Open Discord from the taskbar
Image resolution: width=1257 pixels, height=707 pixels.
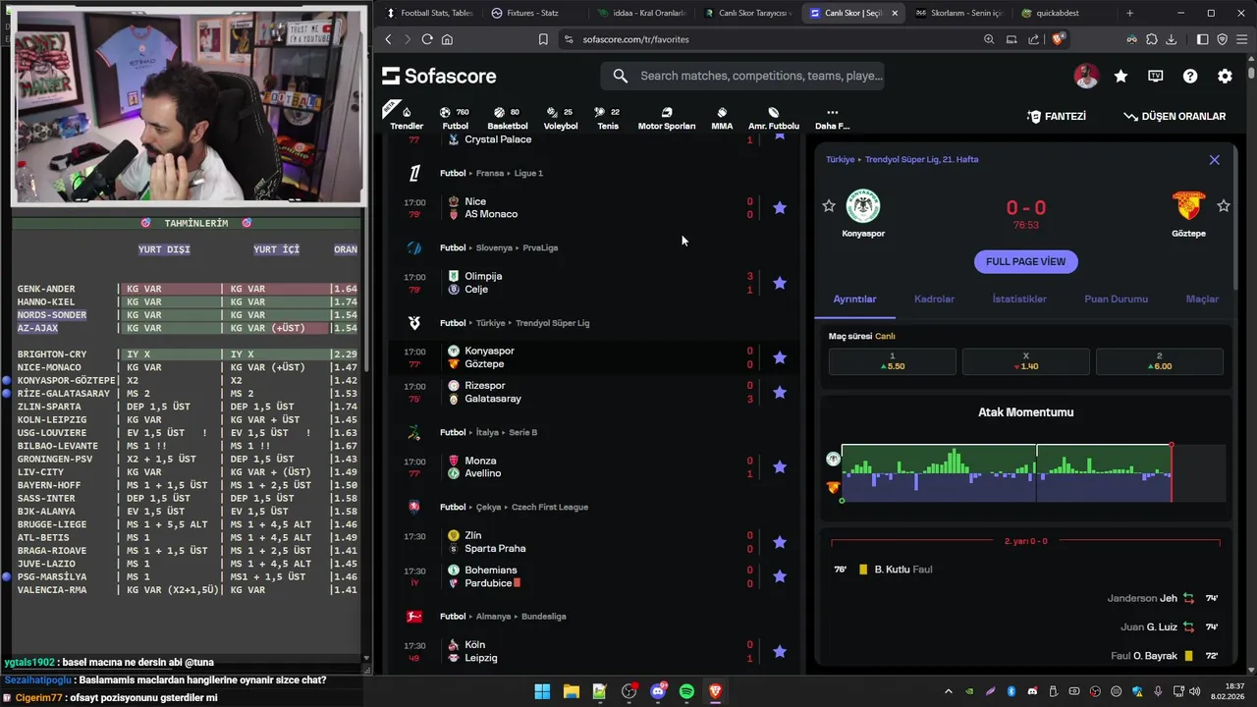click(658, 691)
